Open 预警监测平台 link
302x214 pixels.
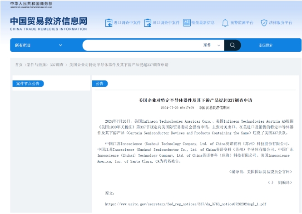[242, 23]
